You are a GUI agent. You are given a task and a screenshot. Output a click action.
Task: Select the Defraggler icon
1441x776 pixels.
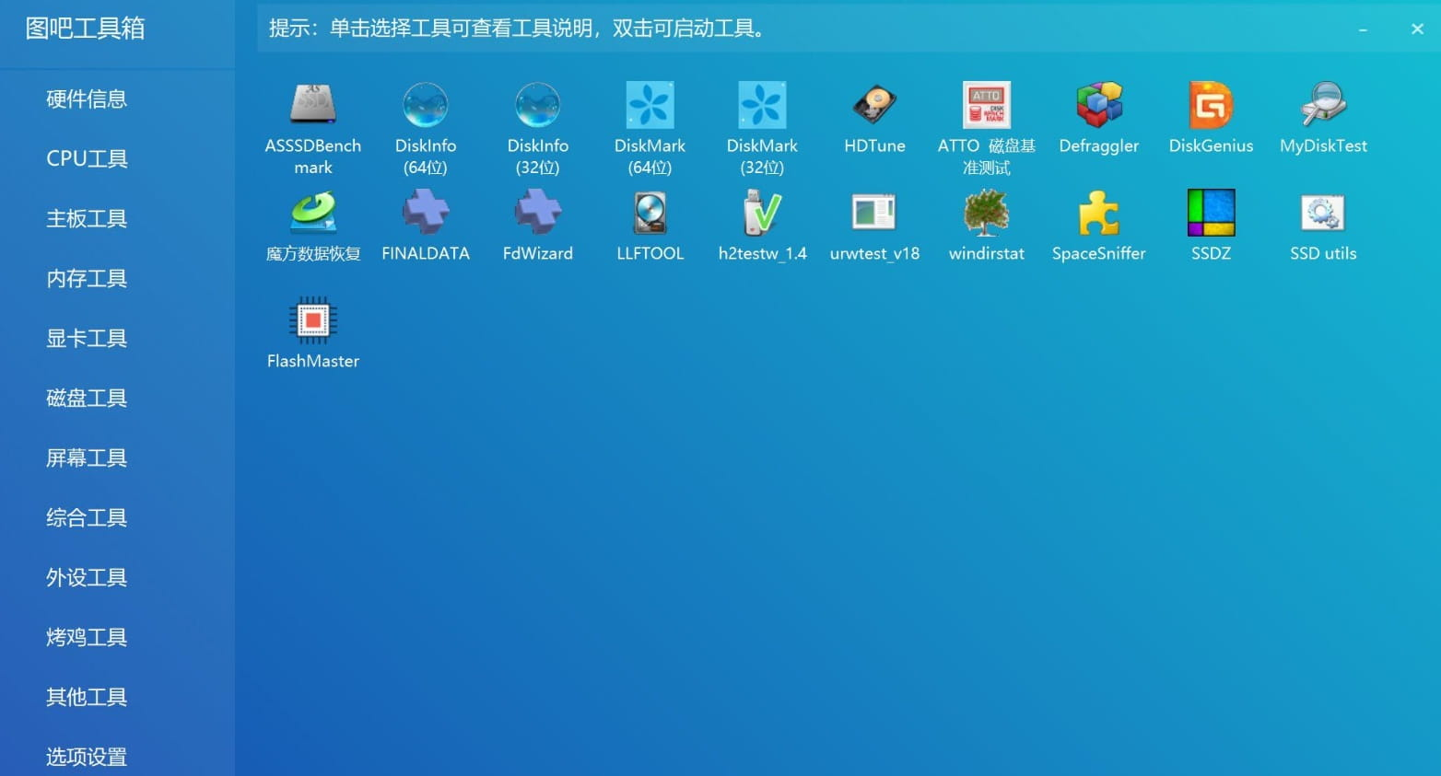(x=1099, y=105)
